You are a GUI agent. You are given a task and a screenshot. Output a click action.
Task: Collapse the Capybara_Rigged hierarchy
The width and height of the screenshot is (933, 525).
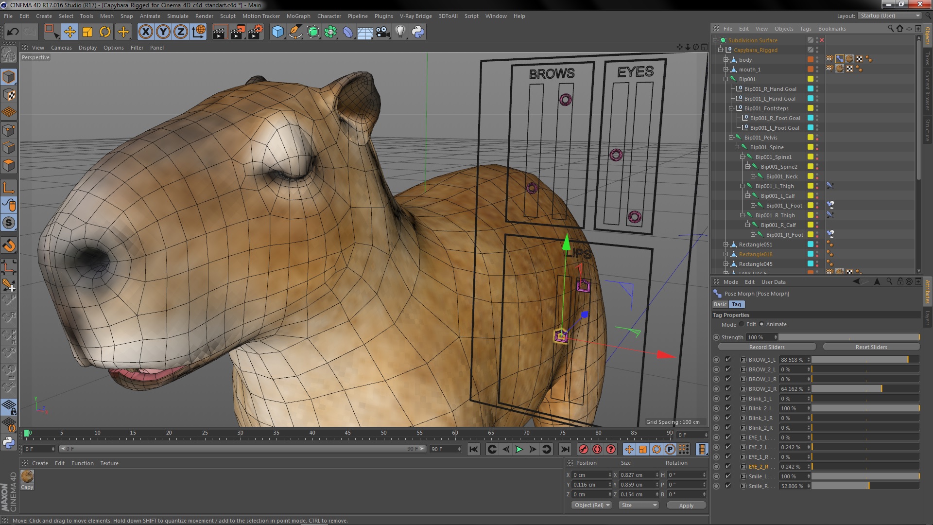pyautogui.click(x=721, y=50)
